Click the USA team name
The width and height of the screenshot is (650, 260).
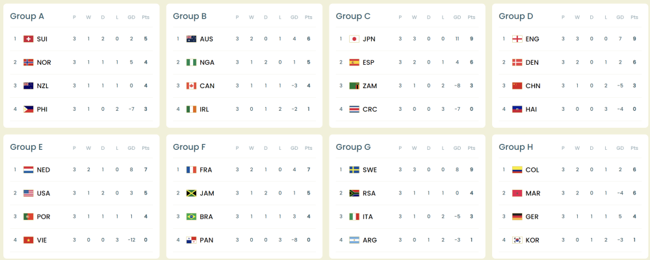click(44, 193)
